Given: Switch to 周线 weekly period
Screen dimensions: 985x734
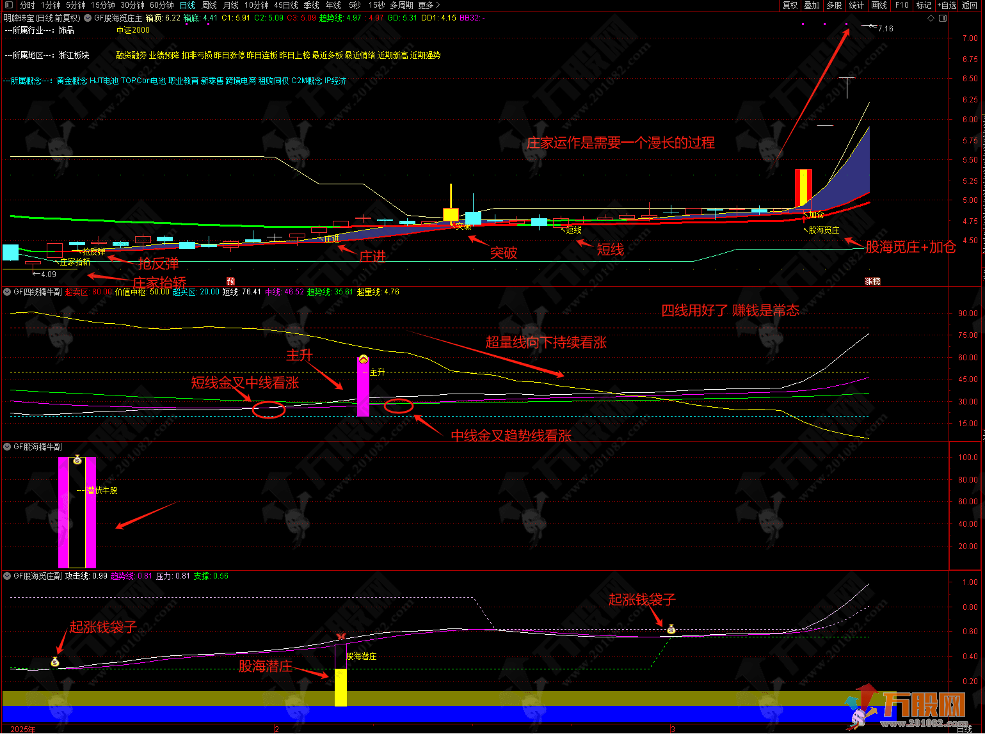Looking at the screenshot, I should [x=209, y=5].
